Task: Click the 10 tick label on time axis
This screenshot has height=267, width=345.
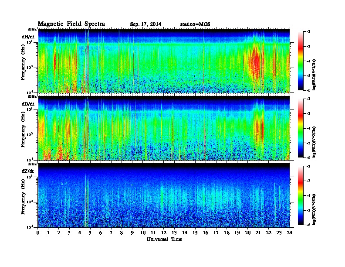Action: [143, 233]
